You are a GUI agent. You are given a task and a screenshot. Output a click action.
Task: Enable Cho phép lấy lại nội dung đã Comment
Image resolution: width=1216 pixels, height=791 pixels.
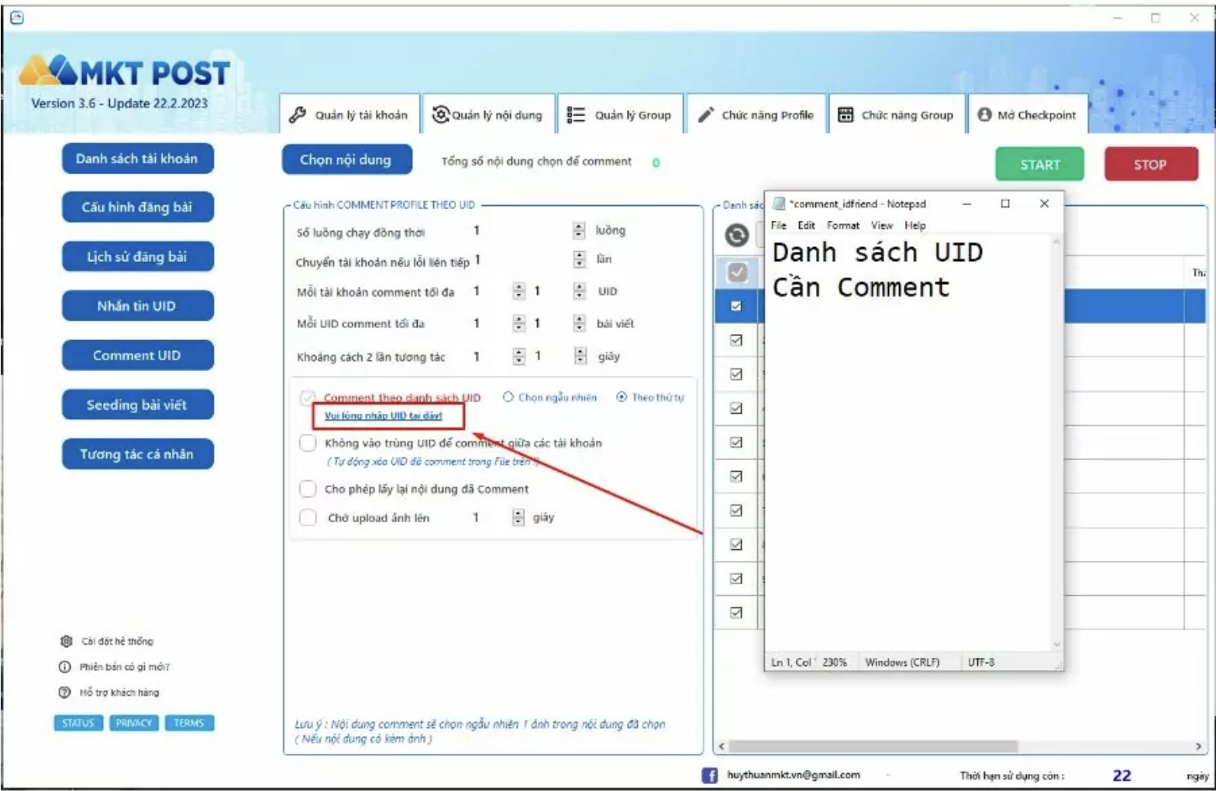coord(308,489)
